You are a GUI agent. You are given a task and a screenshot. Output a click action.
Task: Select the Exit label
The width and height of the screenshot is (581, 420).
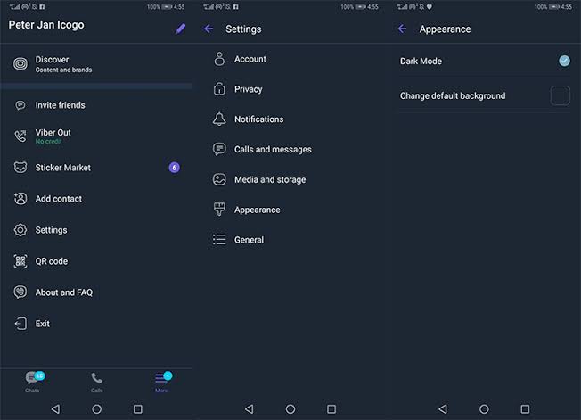43,324
